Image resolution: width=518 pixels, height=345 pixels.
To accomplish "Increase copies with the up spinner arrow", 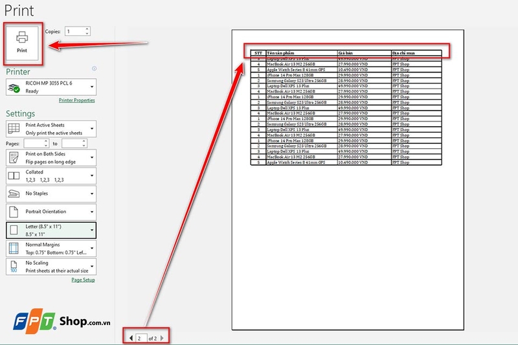I will click(x=87, y=29).
